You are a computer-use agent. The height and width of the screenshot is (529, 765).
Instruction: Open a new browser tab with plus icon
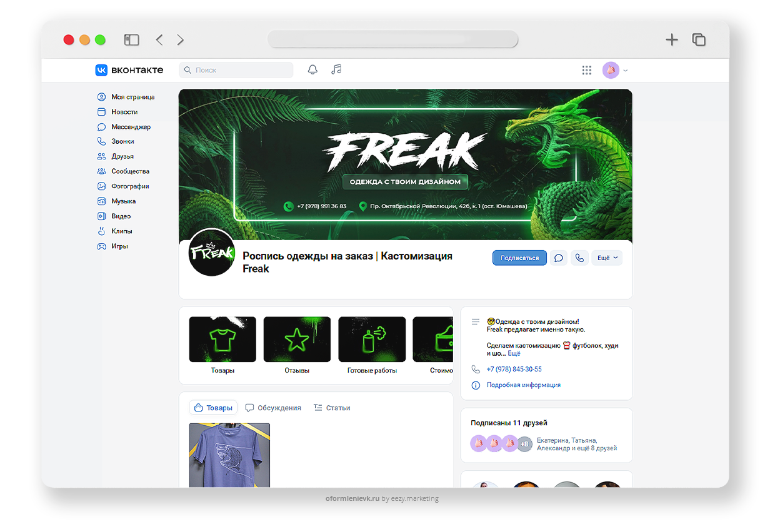tap(671, 40)
